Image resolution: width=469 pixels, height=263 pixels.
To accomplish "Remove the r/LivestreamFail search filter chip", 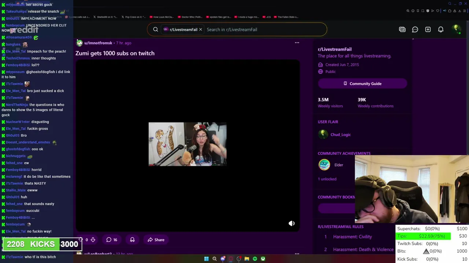I will (x=200, y=29).
